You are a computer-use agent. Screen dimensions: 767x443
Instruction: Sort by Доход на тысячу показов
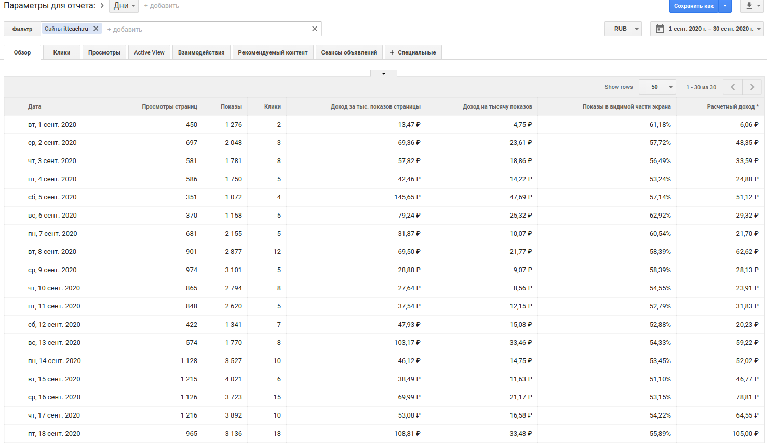(497, 106)
